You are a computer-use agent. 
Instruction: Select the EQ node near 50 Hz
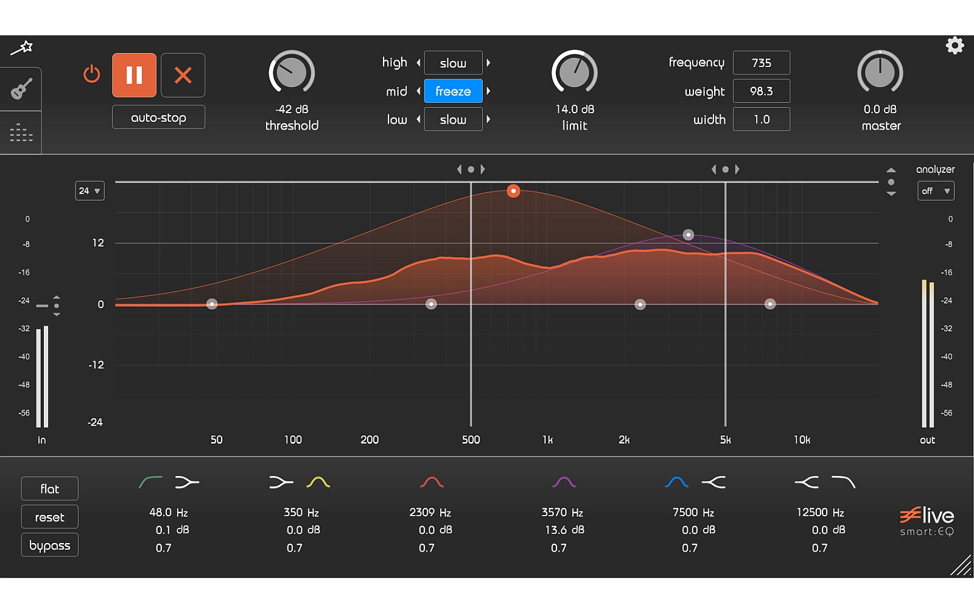[x=212, y=304]
